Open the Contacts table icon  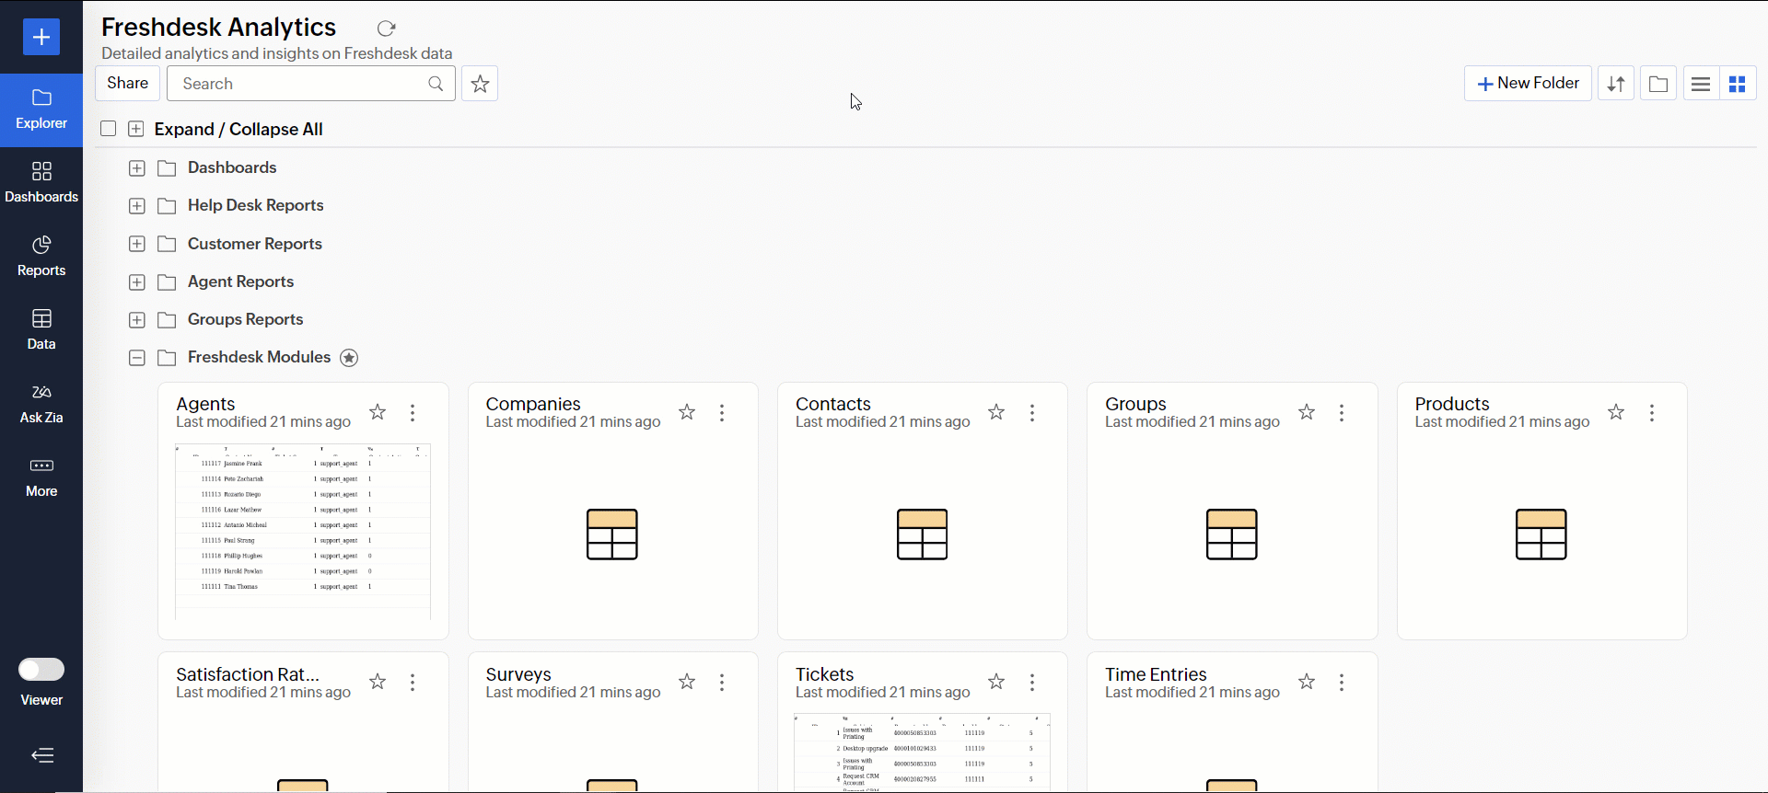click(922, 534)
